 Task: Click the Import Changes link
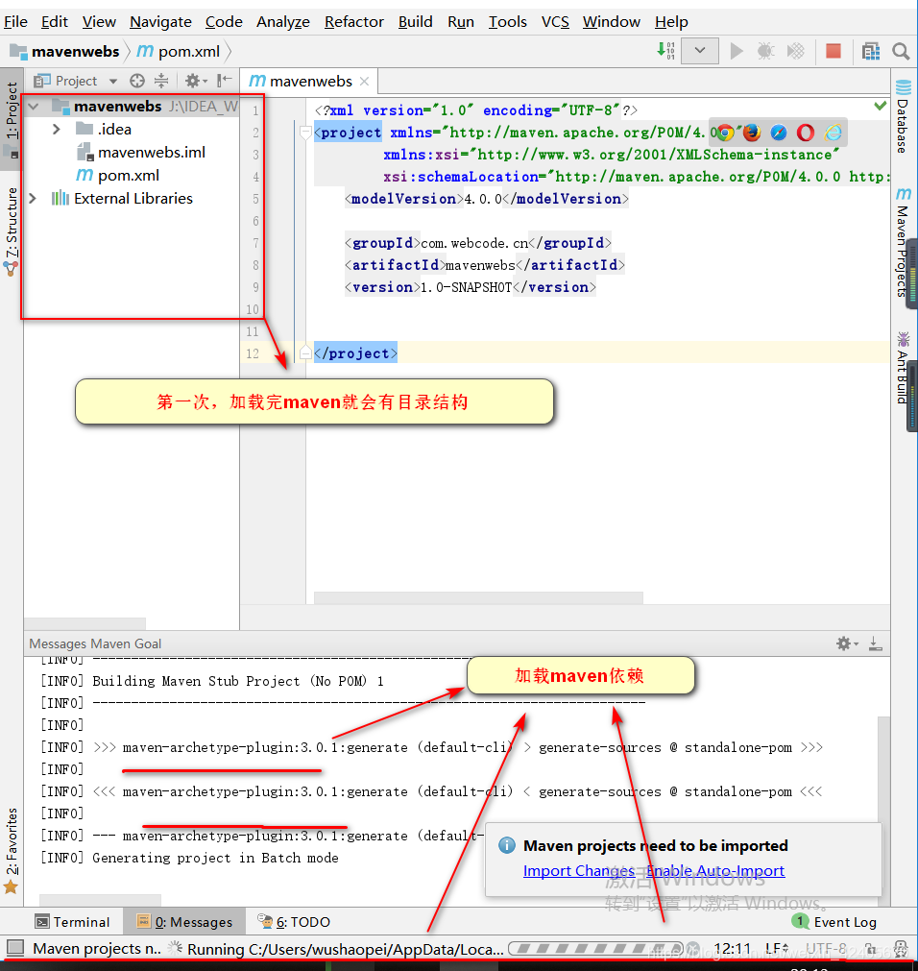[578, 871]
